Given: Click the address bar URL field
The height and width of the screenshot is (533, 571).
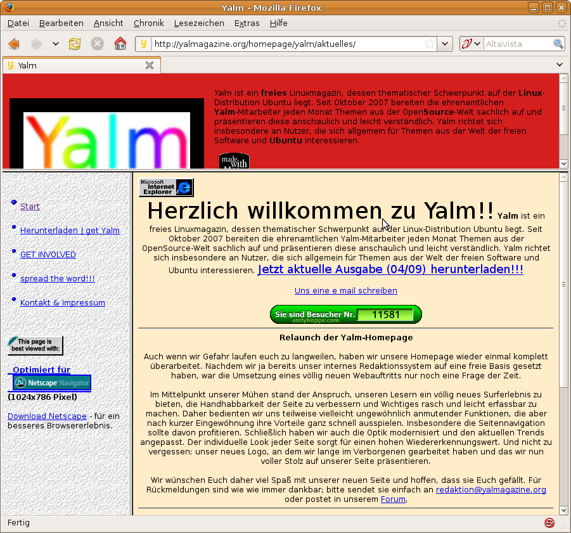Looking at the screenshot, I should point(288,44).
